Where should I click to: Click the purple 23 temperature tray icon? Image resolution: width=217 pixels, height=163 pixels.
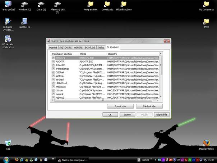coord(182,160)
